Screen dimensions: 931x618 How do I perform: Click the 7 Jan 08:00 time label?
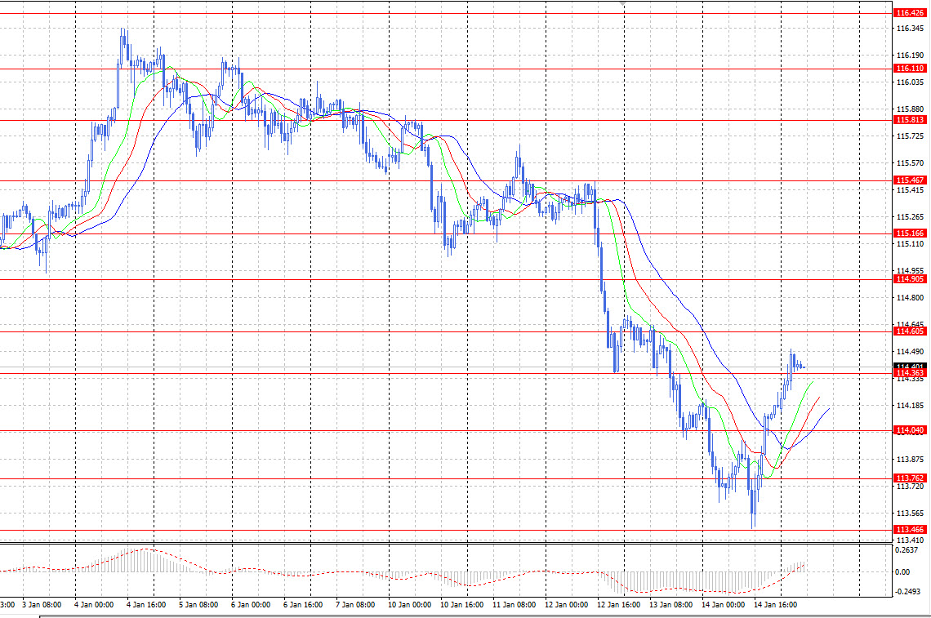[355, 605]
